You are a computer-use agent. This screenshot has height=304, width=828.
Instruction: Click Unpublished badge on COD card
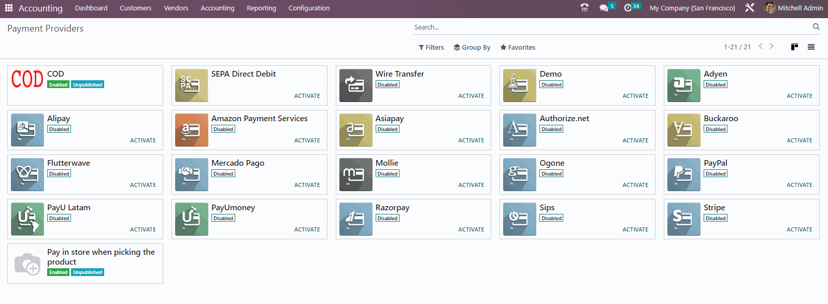coord(88,84)
